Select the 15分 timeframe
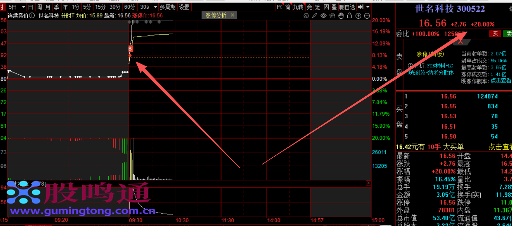 click(100, 7)
